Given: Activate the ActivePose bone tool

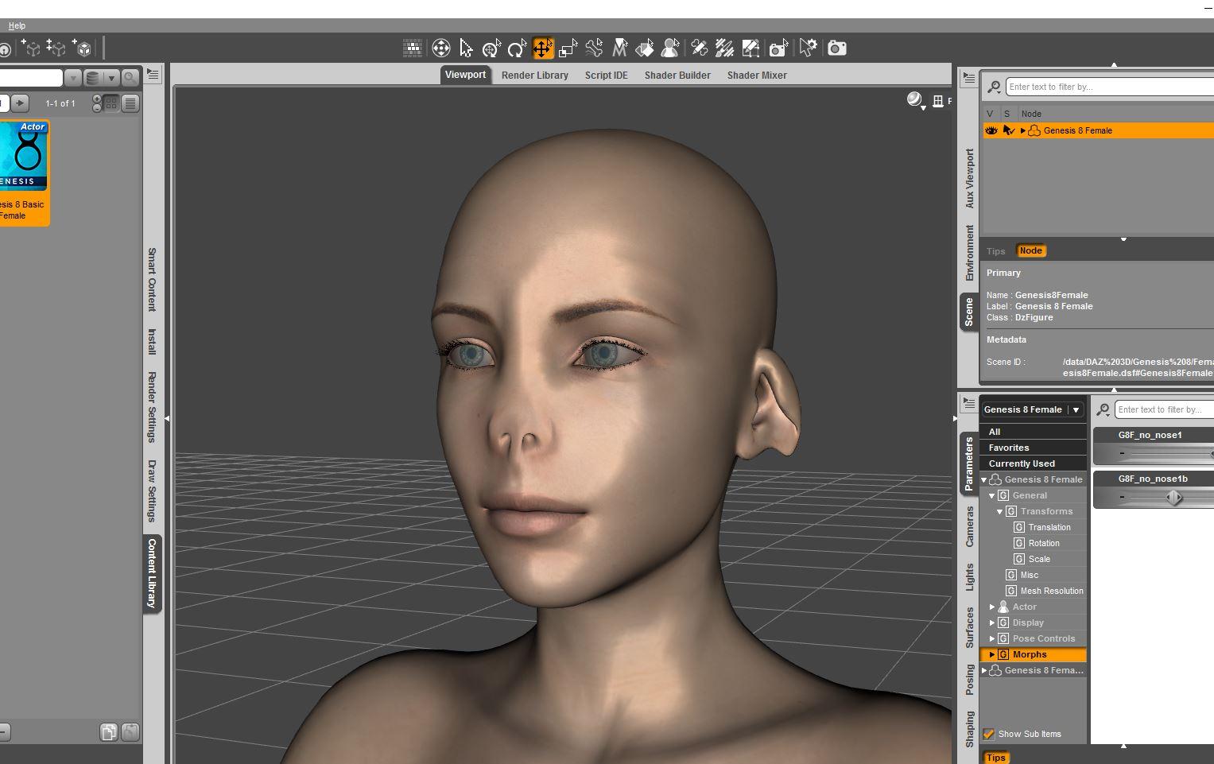Looking at the screenshot, I should coord(594,48).
